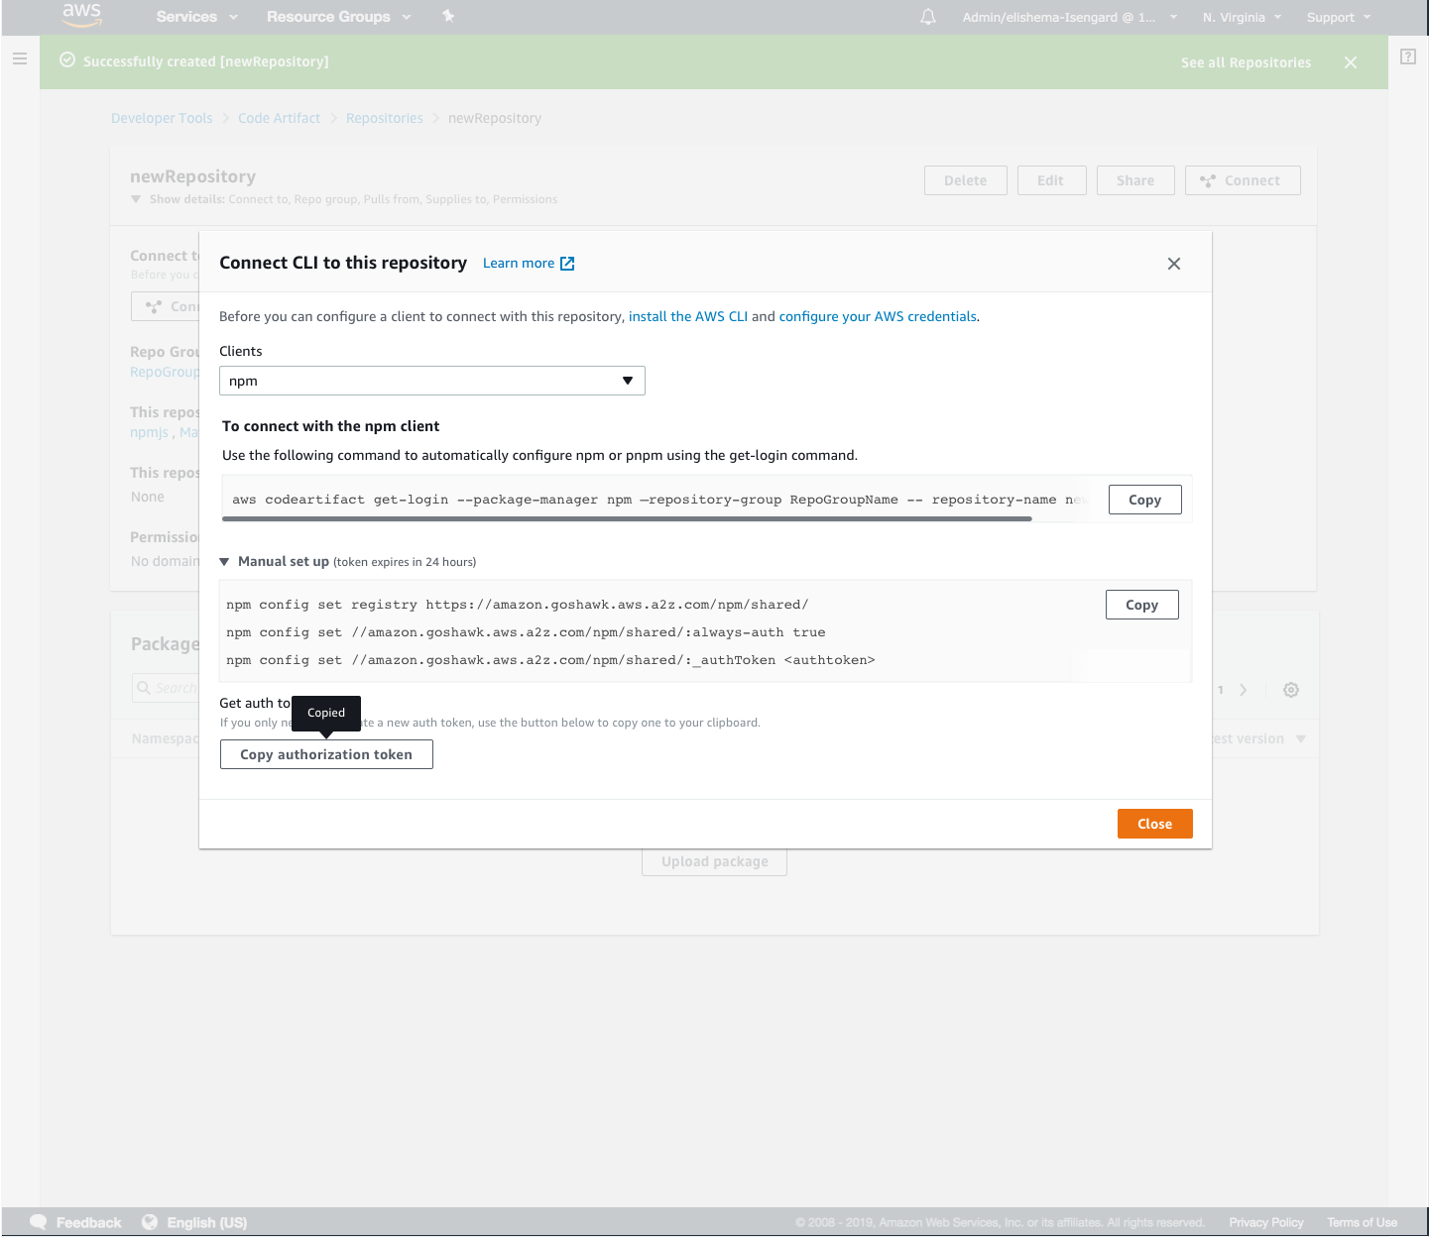This screenshot has width=1429, height=1237.
Task: Open Learn more external link
Action: 529,263
